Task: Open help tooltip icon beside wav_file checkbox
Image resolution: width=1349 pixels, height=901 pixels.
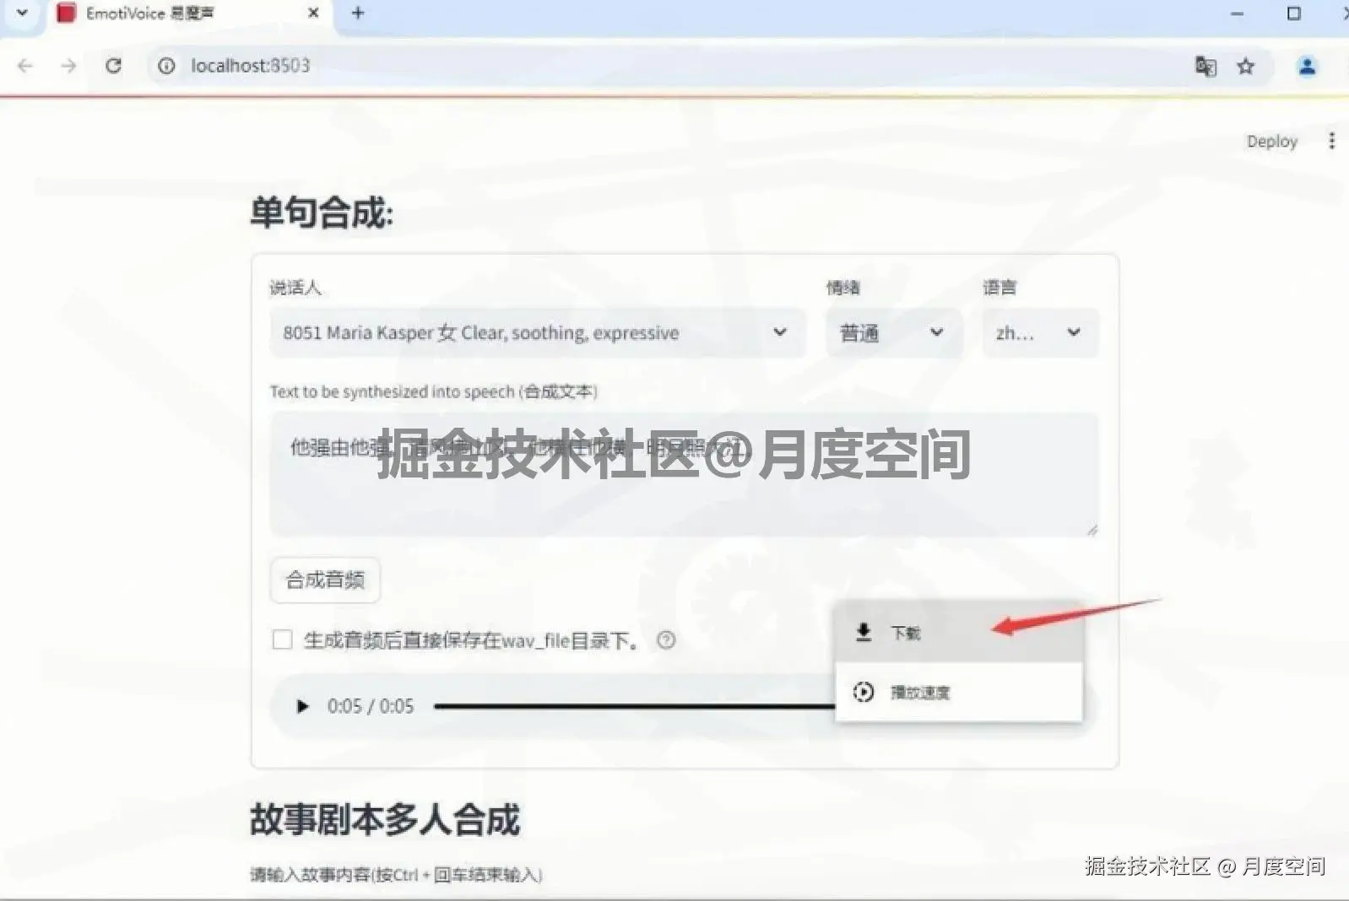Action: (666, 640)
